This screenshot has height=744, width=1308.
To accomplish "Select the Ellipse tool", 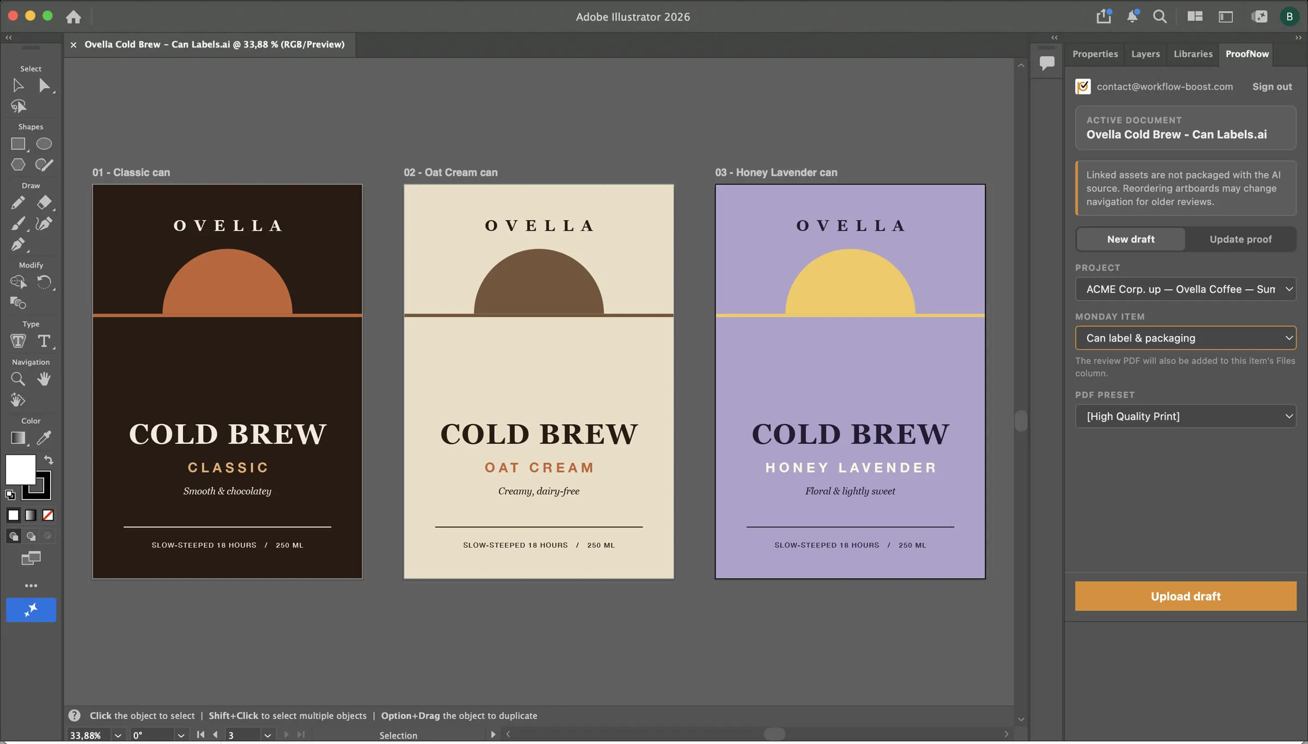I will pyautogui.click(x=44, y=144).
